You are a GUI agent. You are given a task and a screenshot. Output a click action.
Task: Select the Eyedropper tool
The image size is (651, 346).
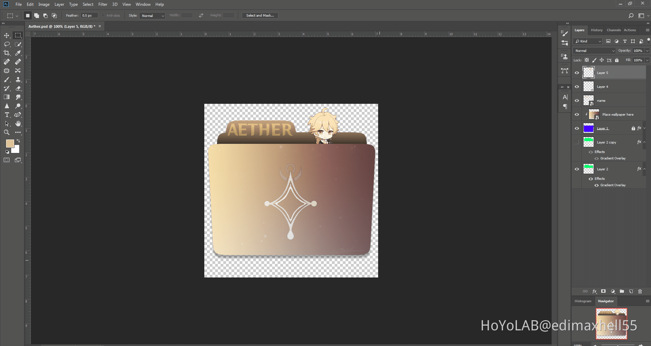(18, 53)
